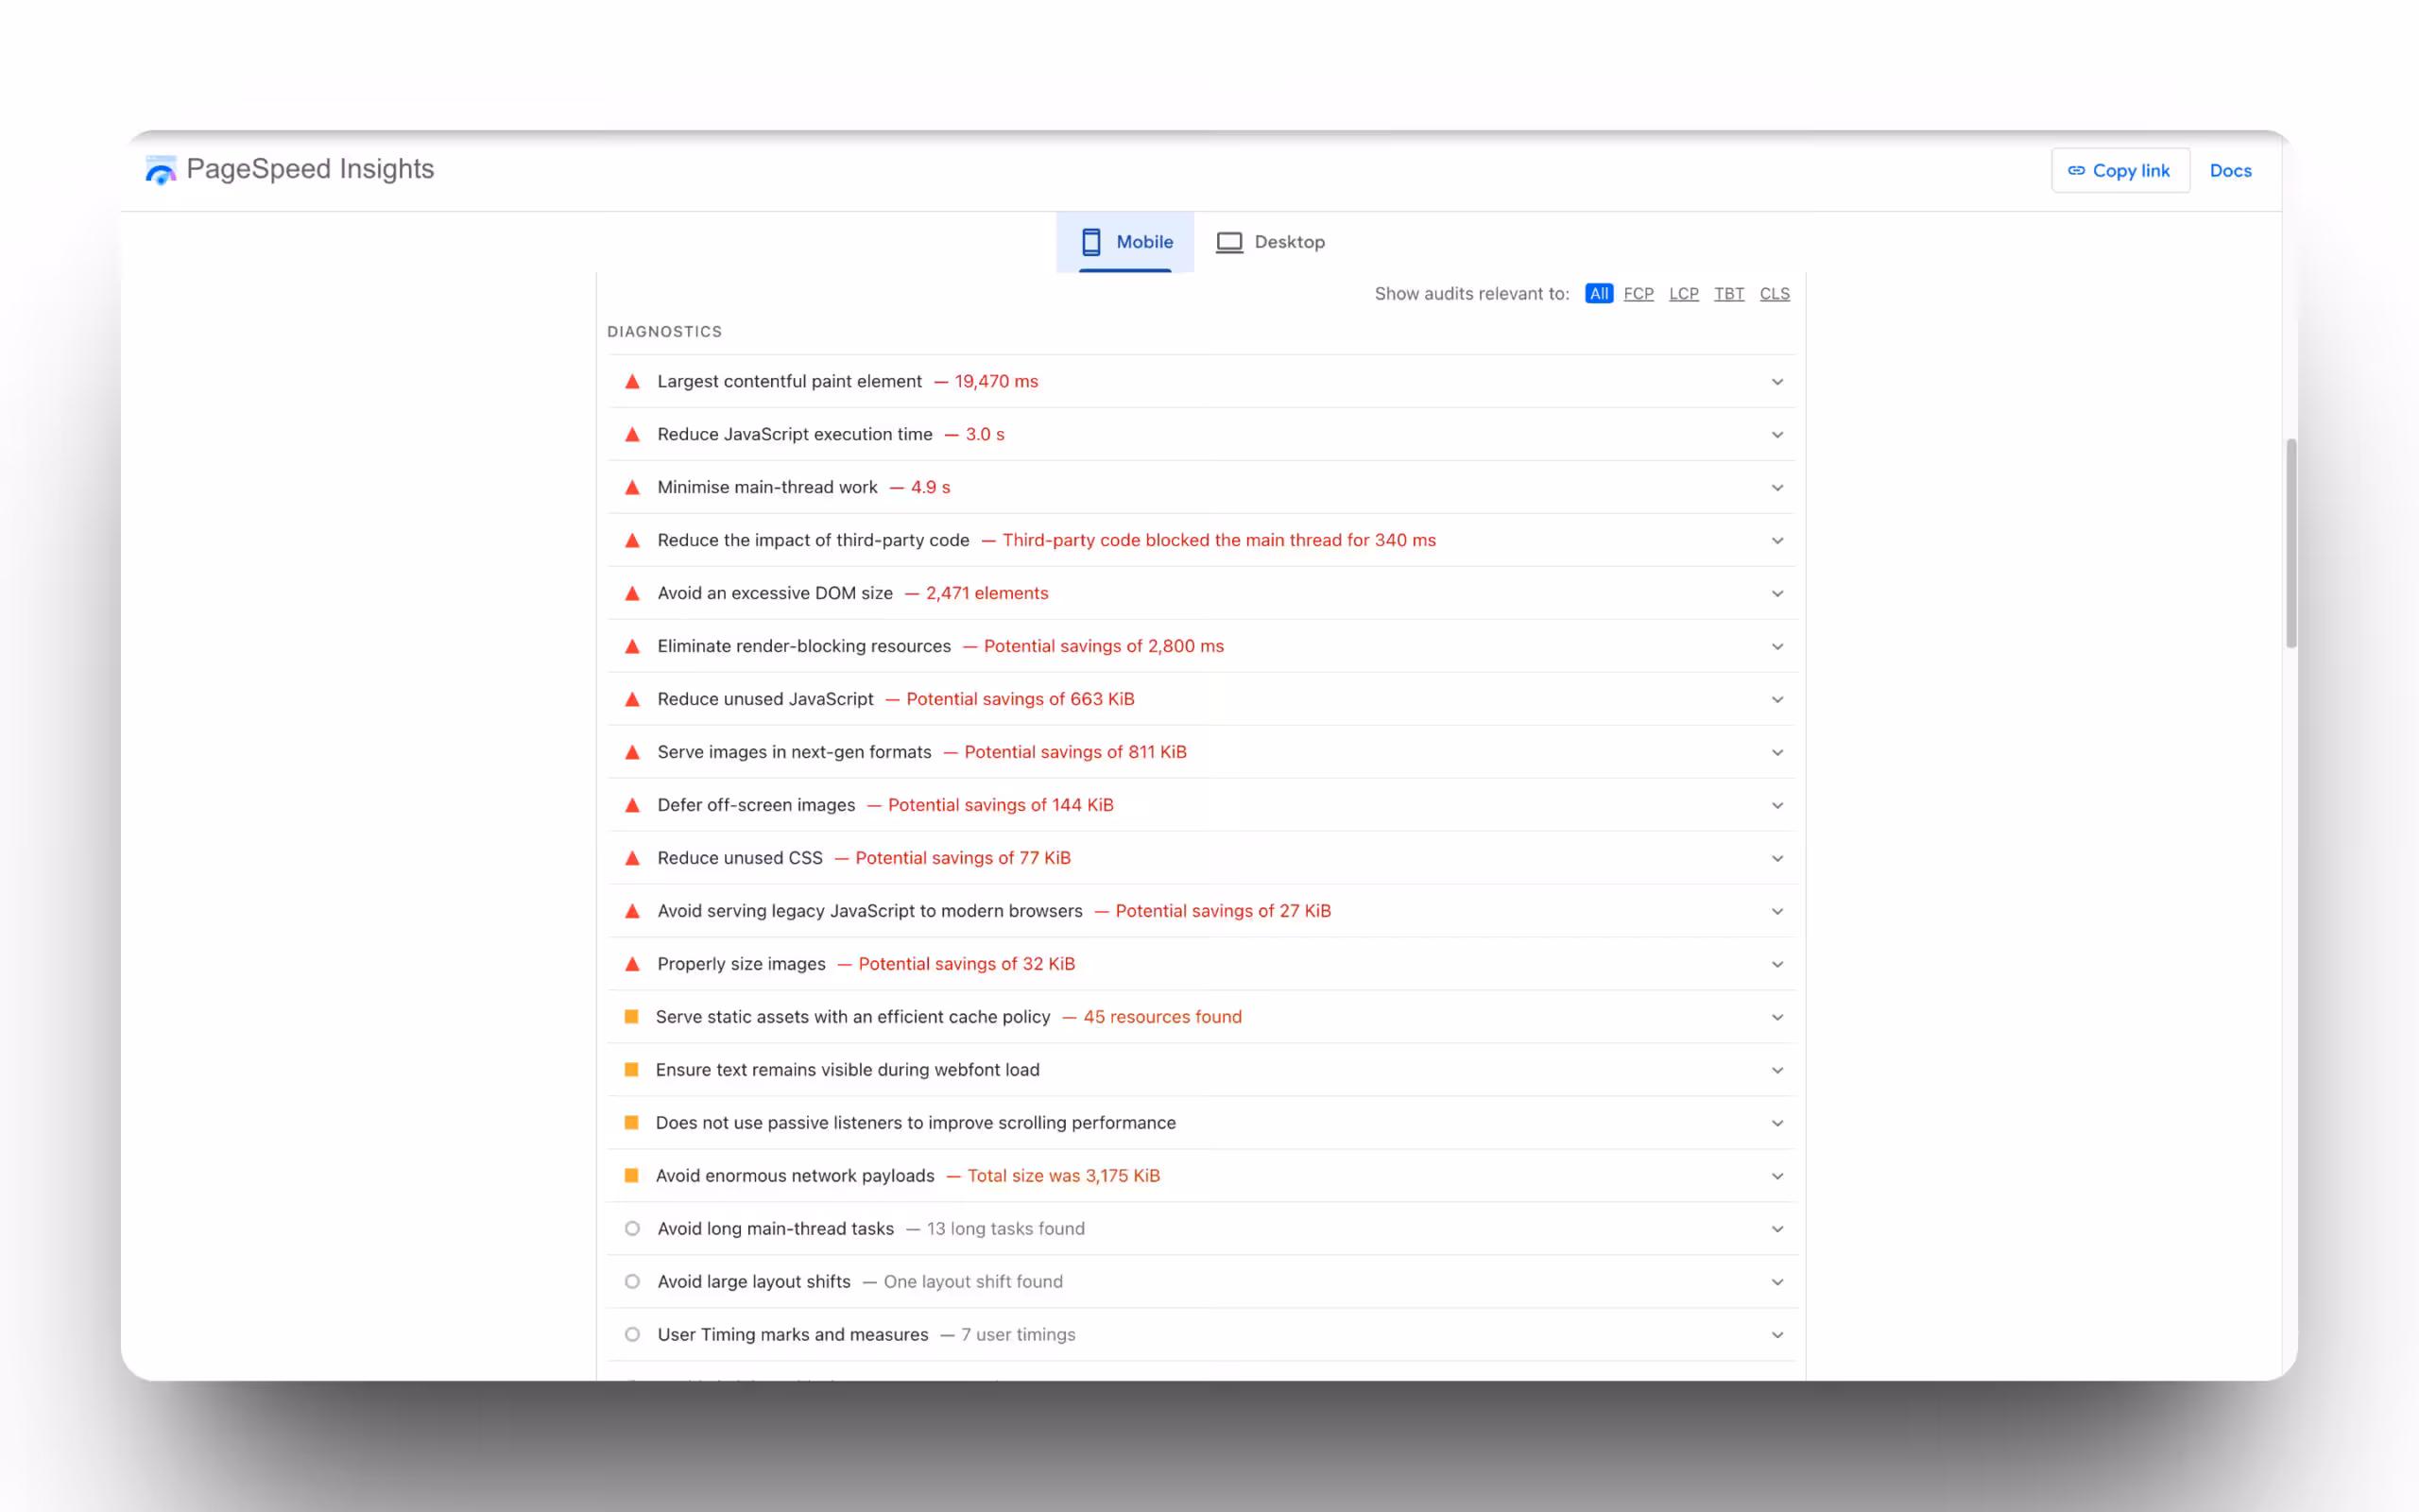Screen dimensions: 2419x1512
Task: Expand the Defer off-screen images chevron
Action: pyautogui.click(x=1777, y=806)
